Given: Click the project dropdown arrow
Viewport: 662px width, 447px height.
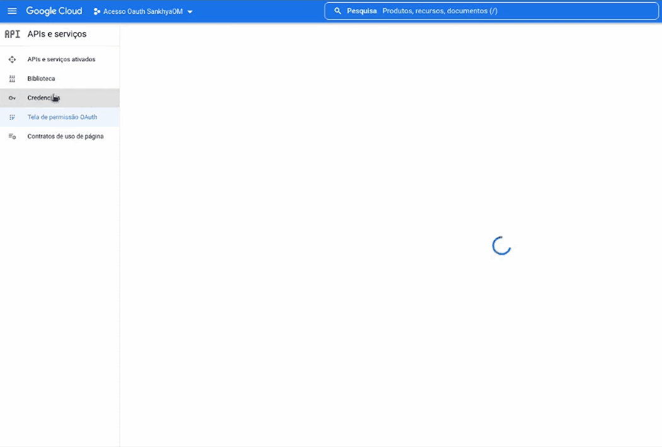Looking at the screenshot, I should [x=190, y=11].
